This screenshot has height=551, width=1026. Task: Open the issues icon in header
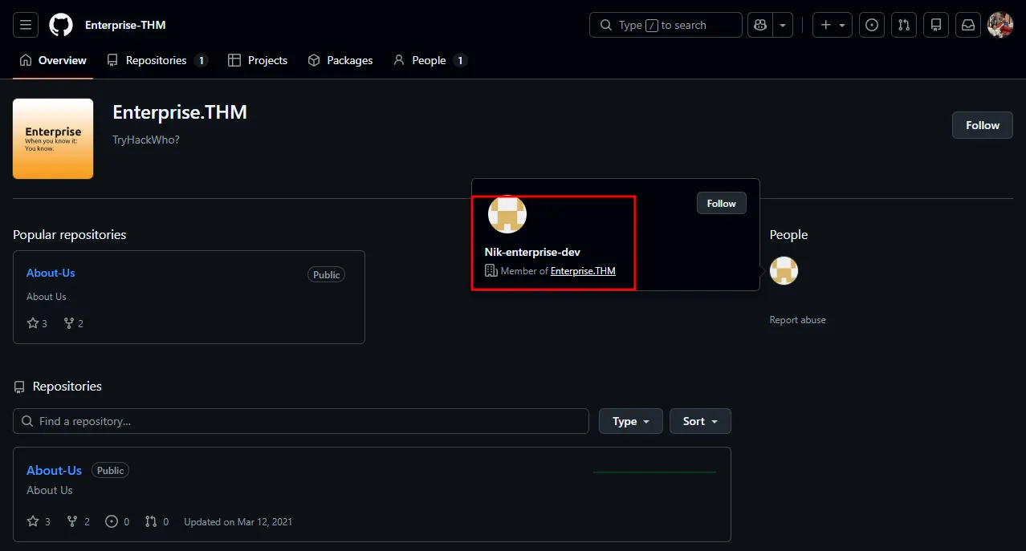coord(872,25)
